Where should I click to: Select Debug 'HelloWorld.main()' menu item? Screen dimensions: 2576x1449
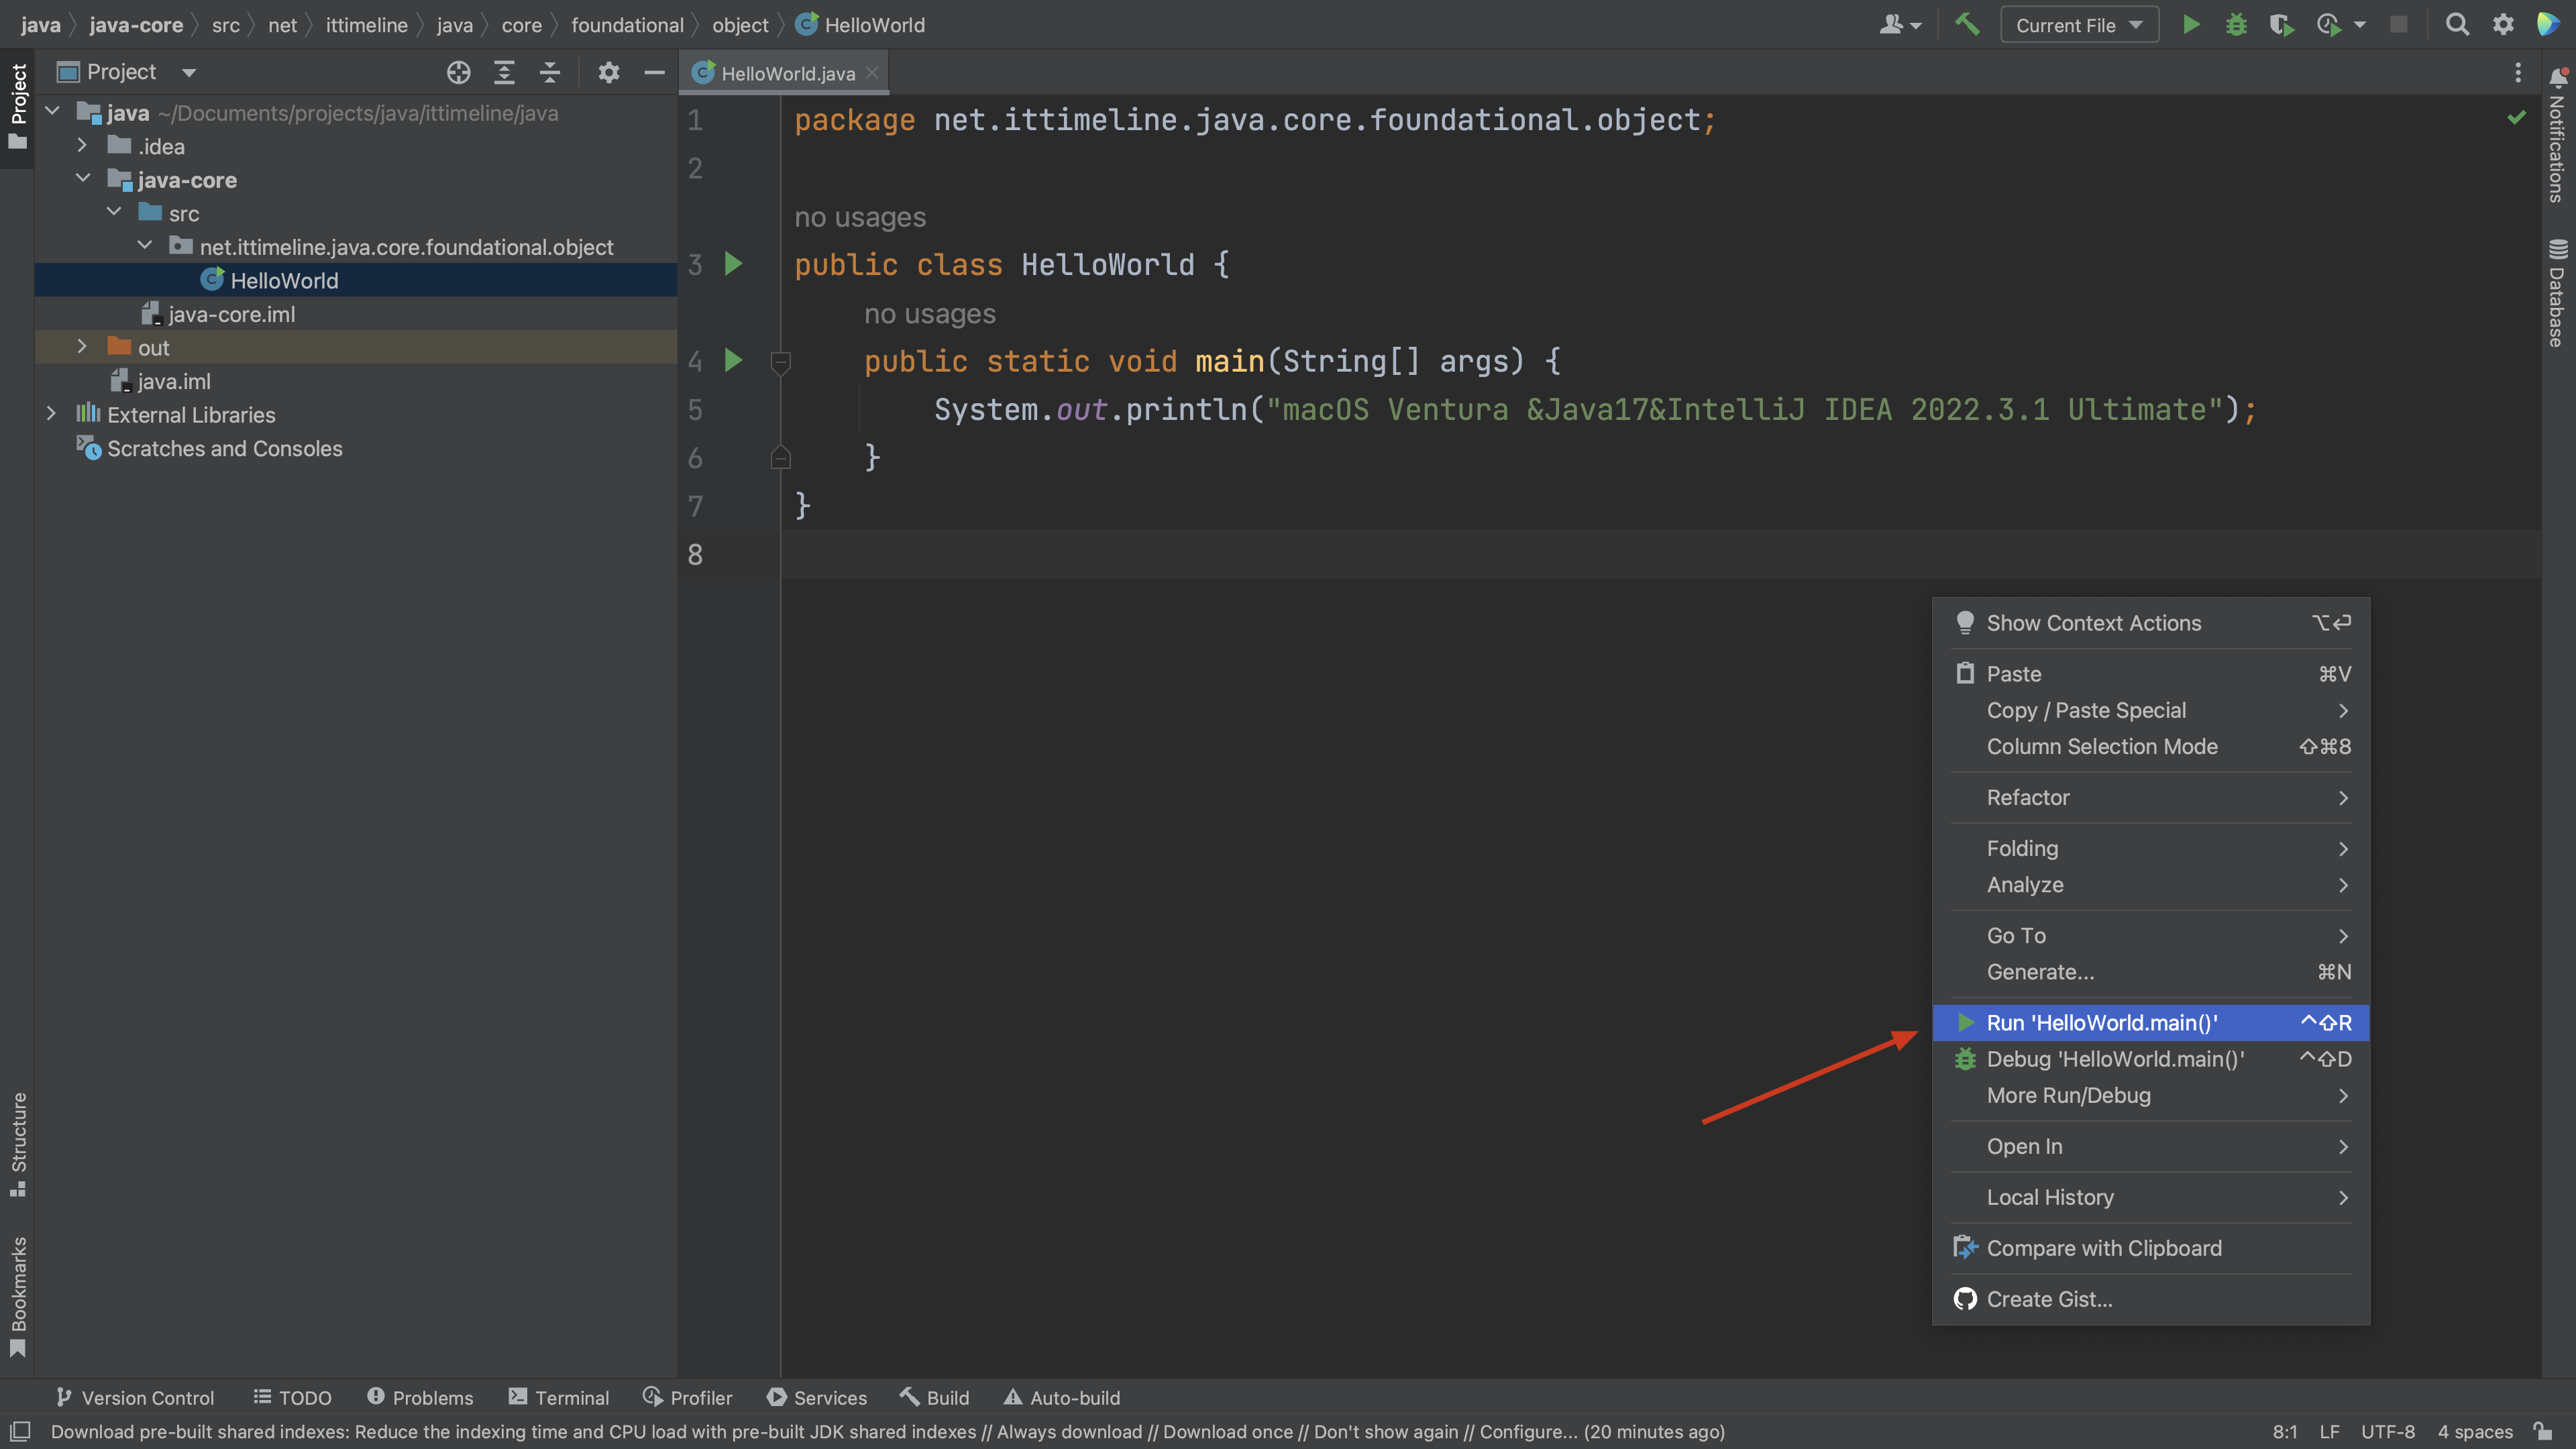click(x=2151, y=1058)
